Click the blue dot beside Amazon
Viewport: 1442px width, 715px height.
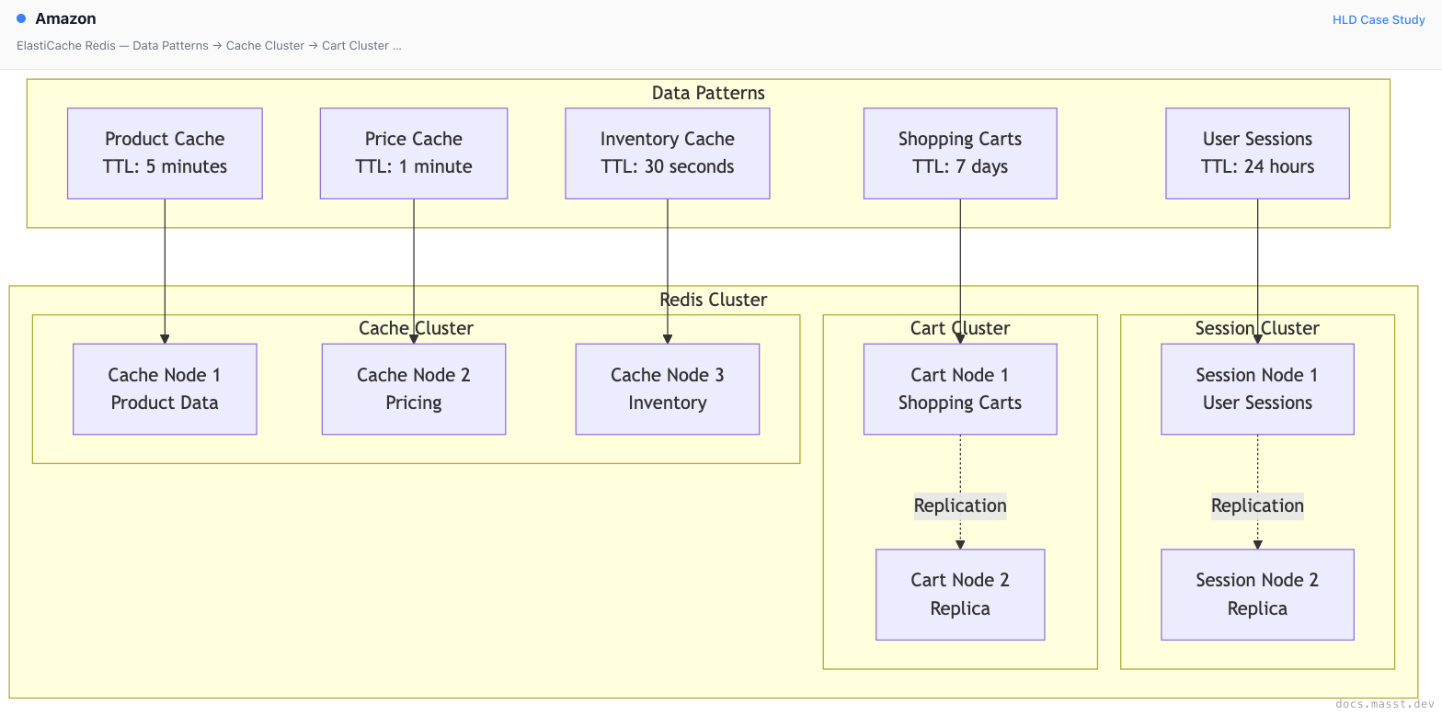coord(21,18)
